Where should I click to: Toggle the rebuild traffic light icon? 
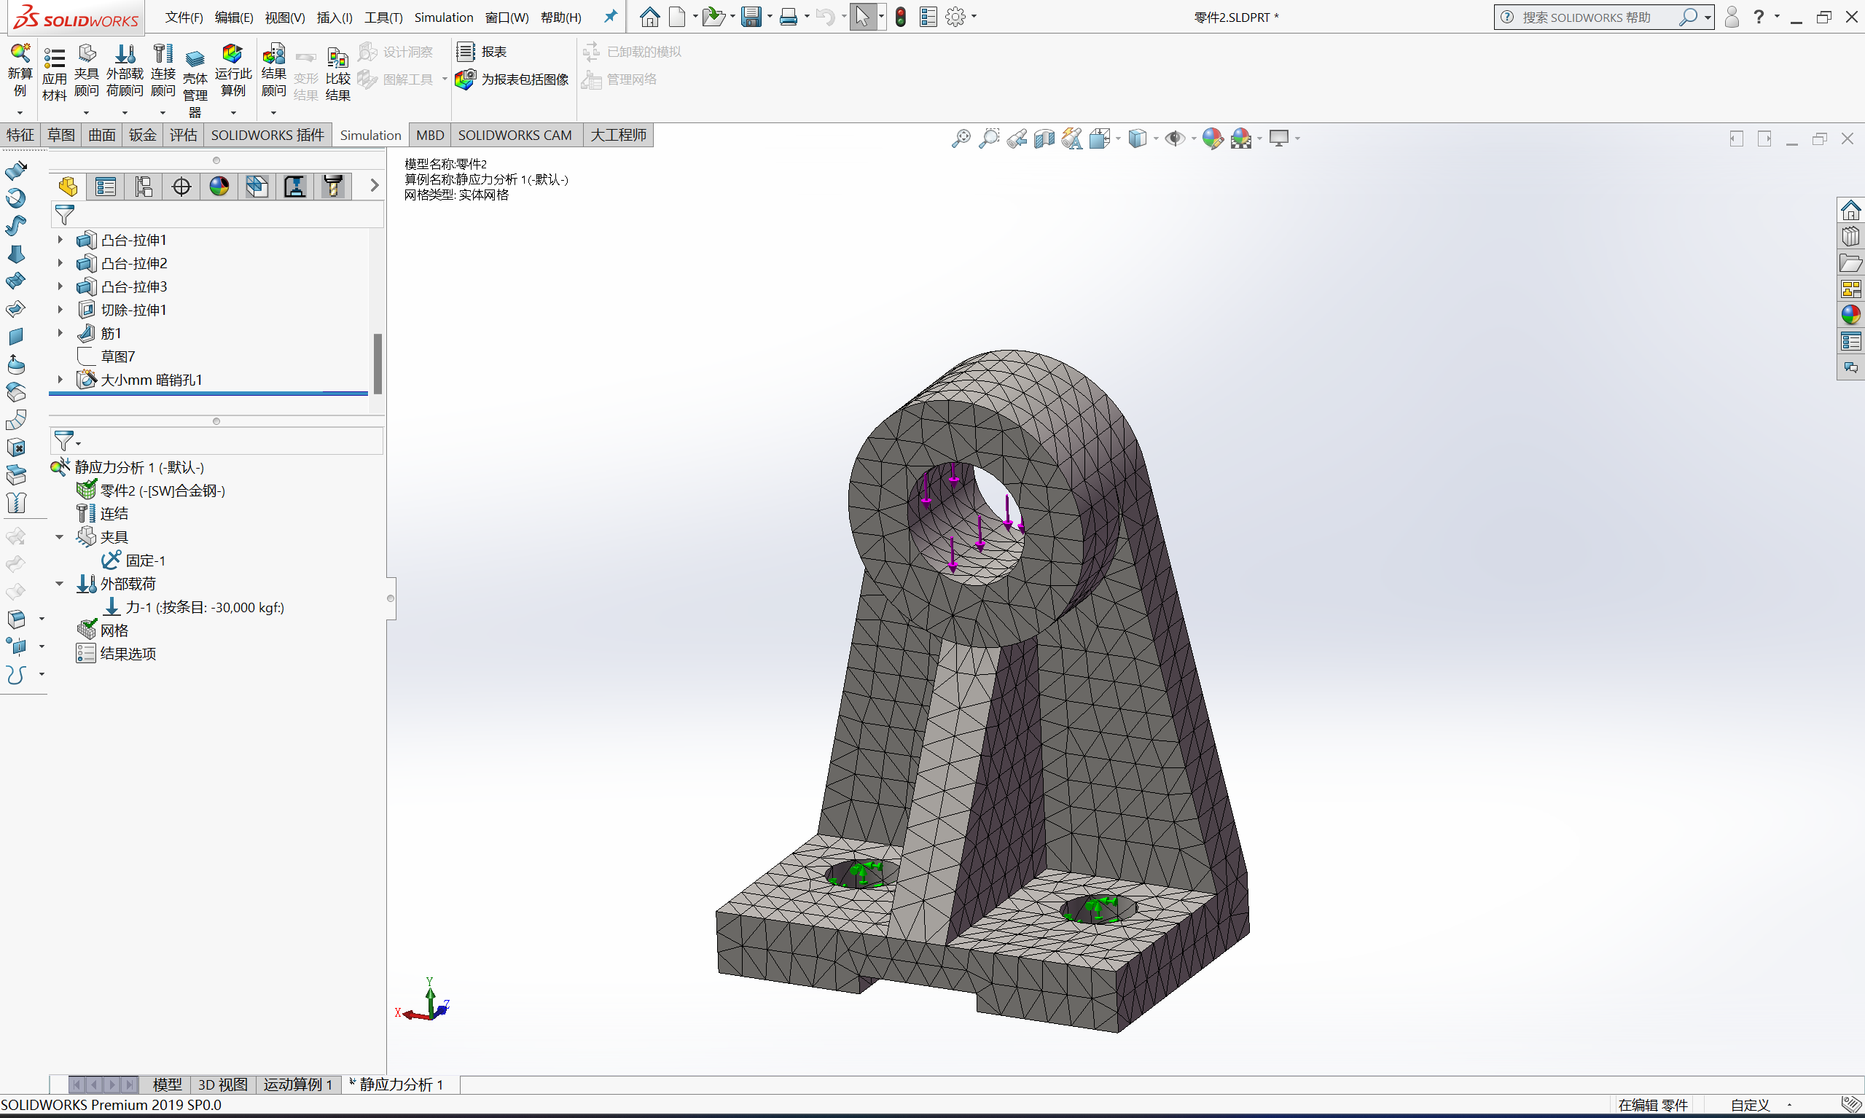pyautogui.click(x=900, y=17)
